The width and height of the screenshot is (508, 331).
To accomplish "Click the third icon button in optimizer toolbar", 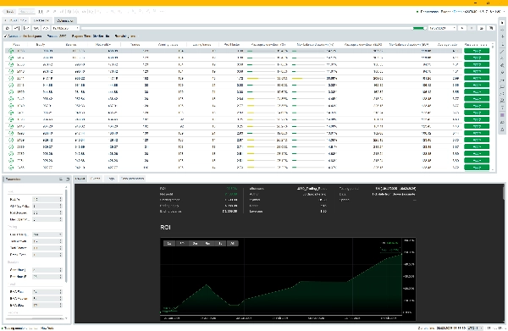I will [26, 28].
